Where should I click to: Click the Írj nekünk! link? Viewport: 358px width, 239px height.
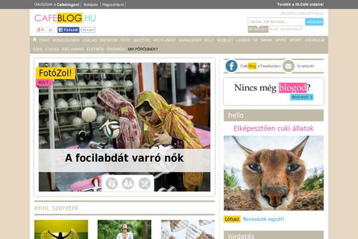click(305, 66)
